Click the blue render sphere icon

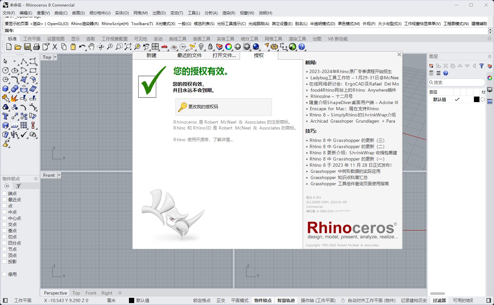coord(256,47)
